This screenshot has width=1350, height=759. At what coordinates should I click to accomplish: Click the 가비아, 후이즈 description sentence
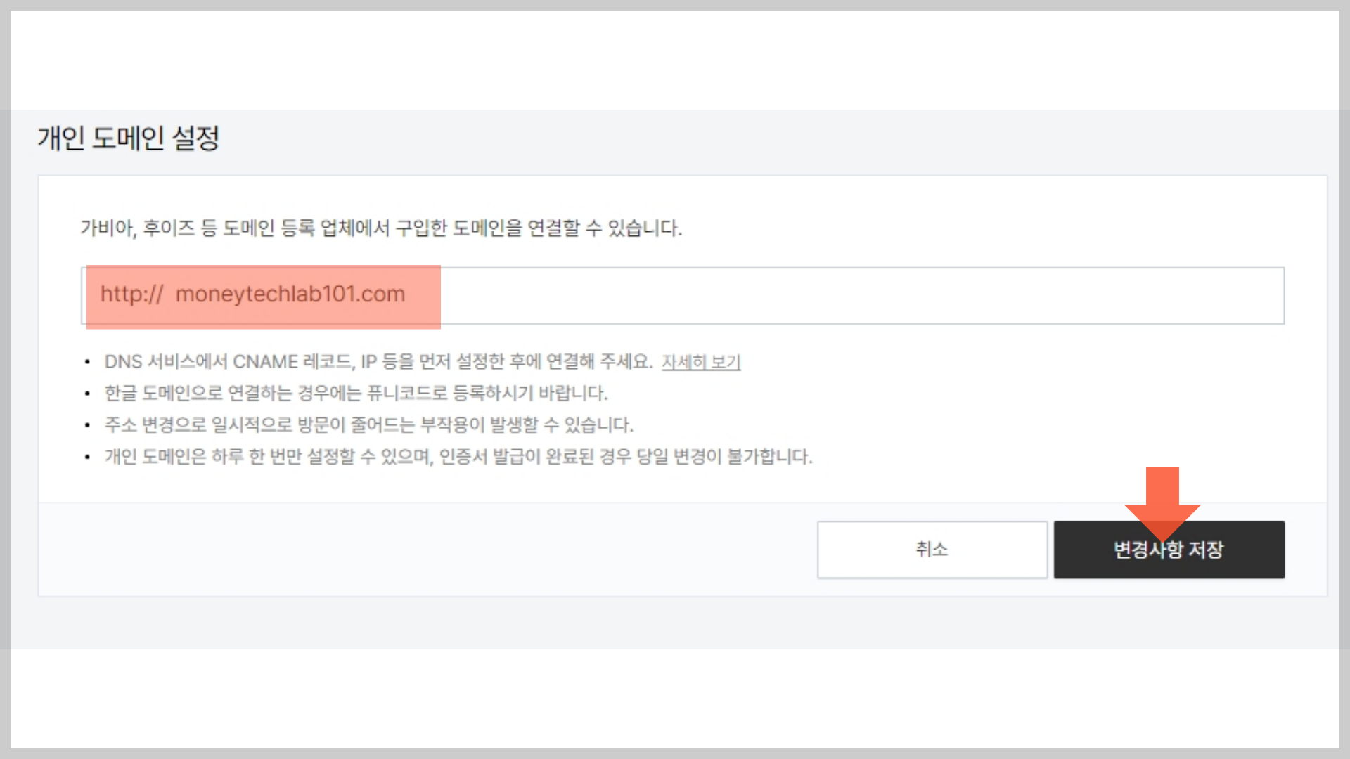pos(380,228)
